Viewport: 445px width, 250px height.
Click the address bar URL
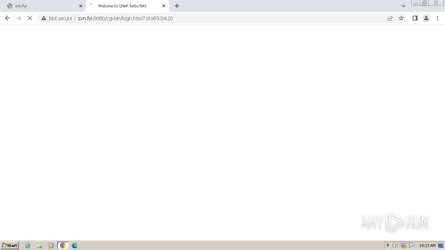coord(125,18)
